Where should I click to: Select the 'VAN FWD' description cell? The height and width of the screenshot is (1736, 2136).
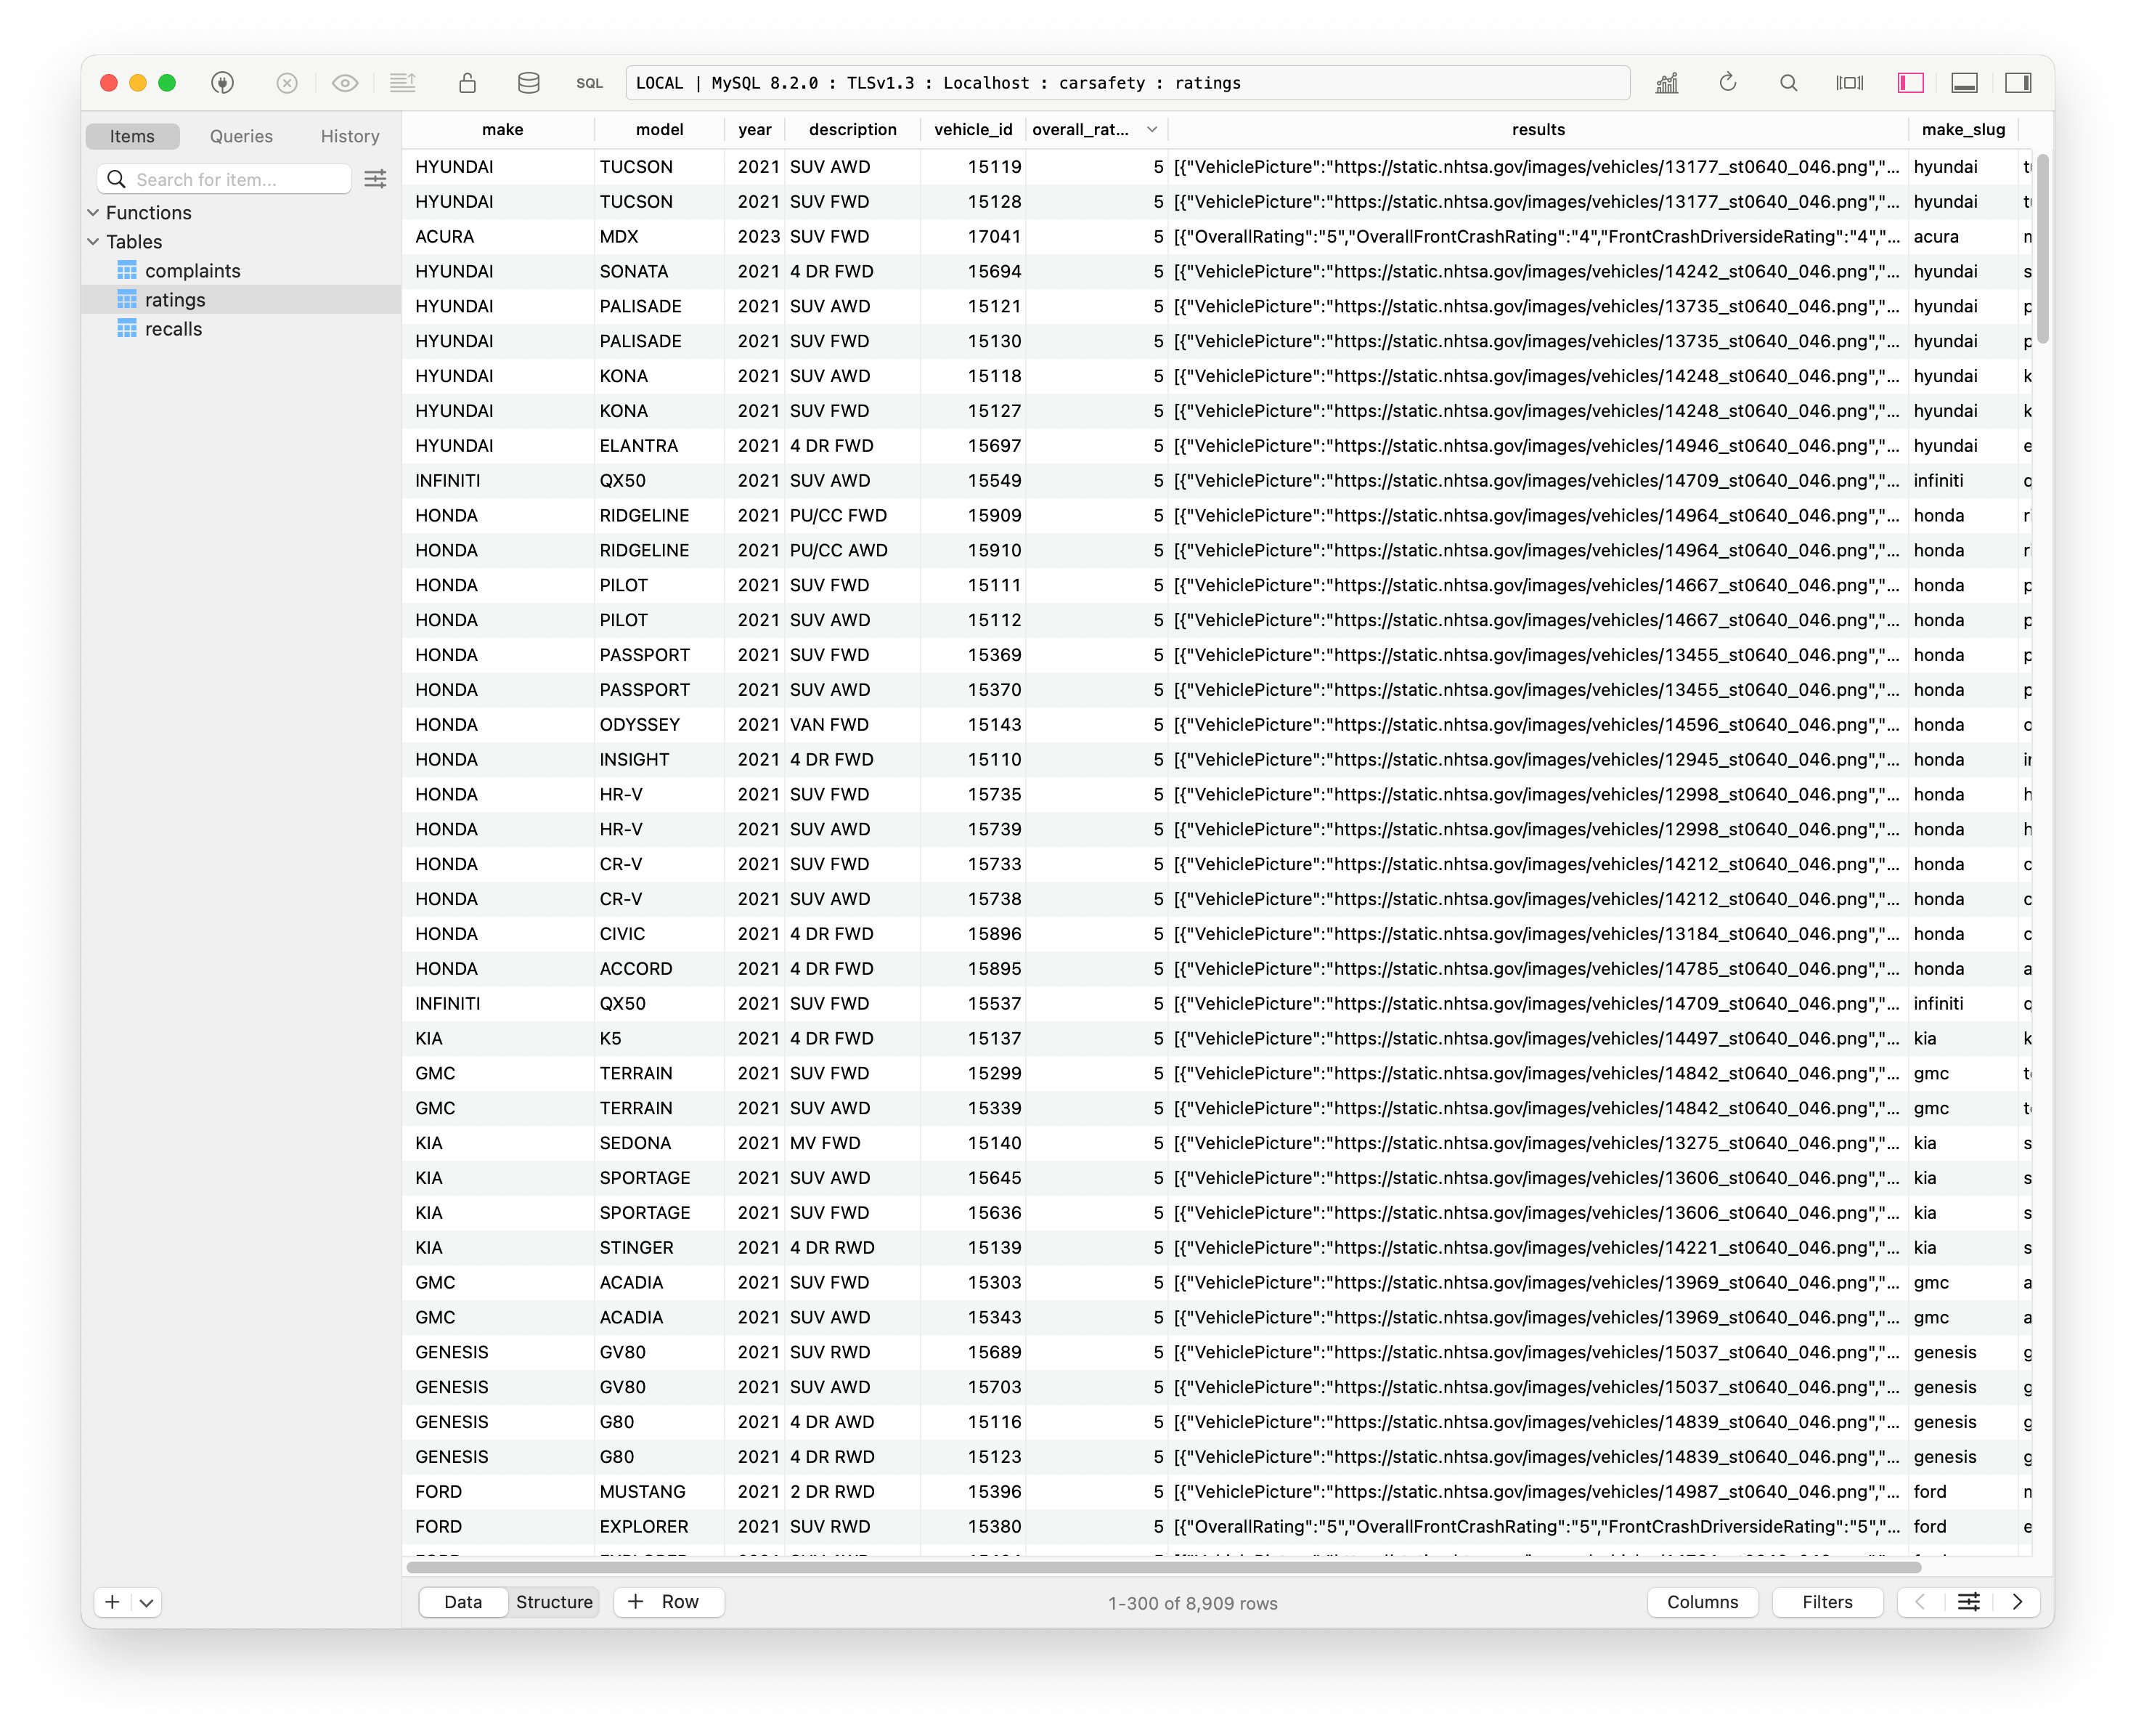pyautogui.click(x=852, y=724)
